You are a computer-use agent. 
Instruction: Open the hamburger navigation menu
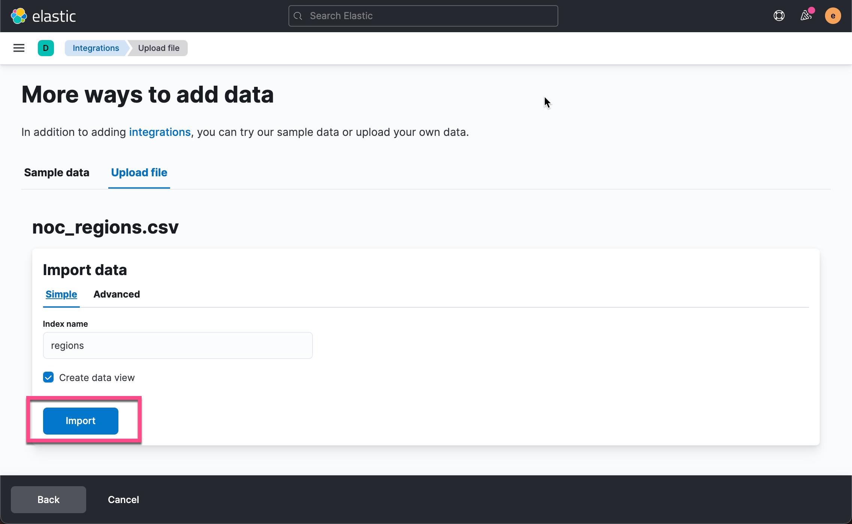pyautogui.click(x=19, y=48)
